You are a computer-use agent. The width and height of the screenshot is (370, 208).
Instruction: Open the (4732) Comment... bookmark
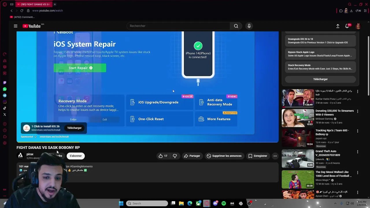22,17
